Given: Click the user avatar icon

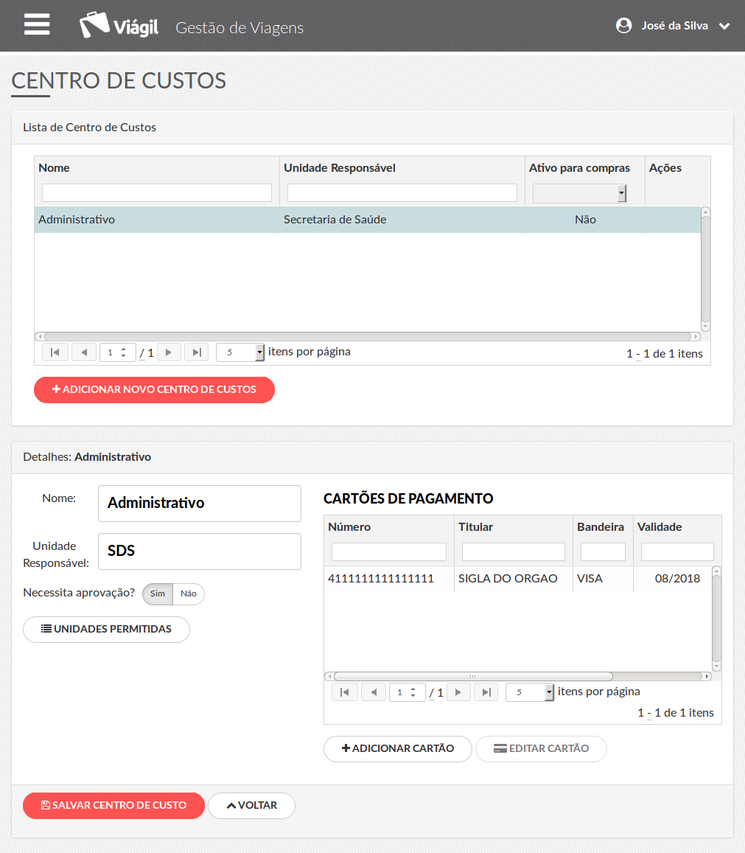Looking at the screenshot, I should (x=623, y=26).
